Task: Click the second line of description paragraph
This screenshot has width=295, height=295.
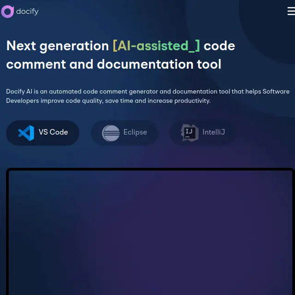Action: click(108, 100)
